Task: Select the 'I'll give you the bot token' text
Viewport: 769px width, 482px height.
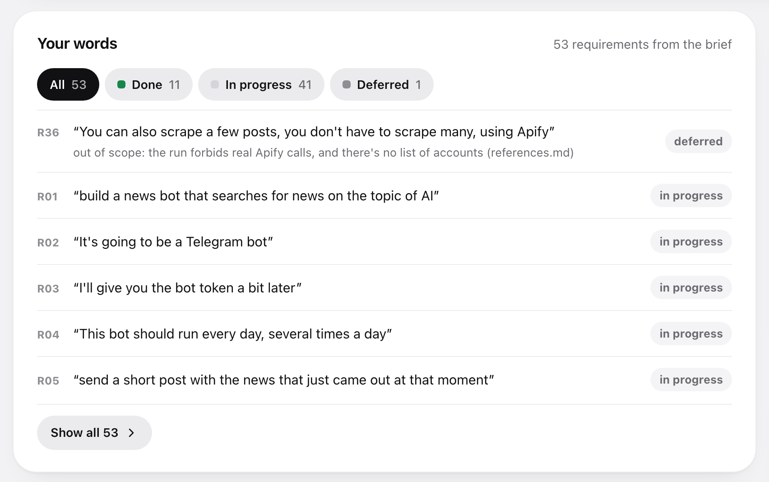Action: point(187,288)
